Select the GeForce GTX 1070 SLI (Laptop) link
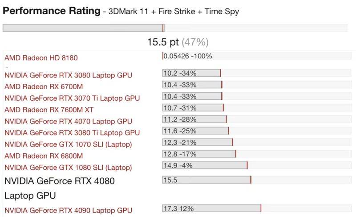This screenshot has width=356, height=217. (x=68, y=144)
